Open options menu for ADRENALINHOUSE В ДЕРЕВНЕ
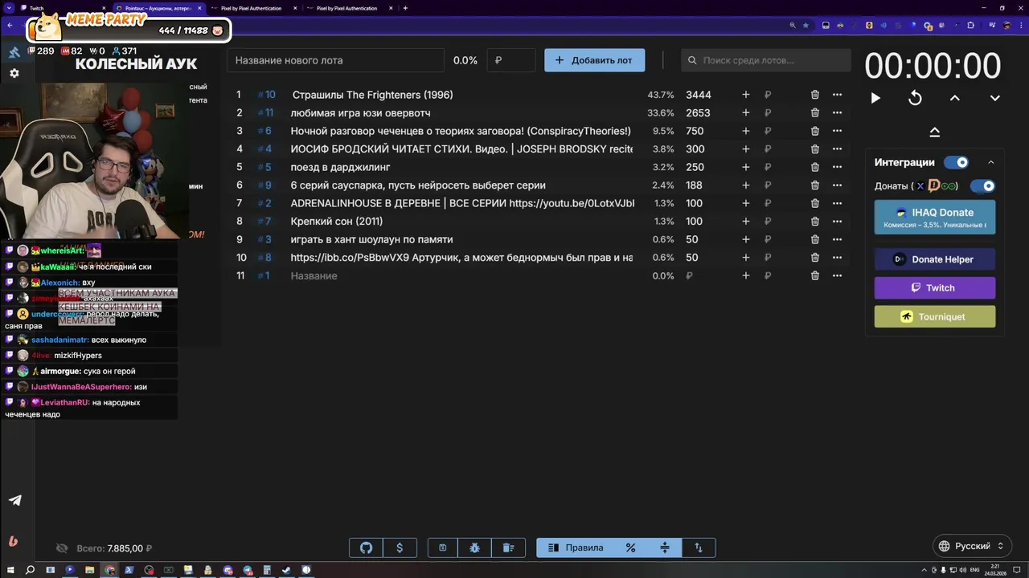 (837, 203)
